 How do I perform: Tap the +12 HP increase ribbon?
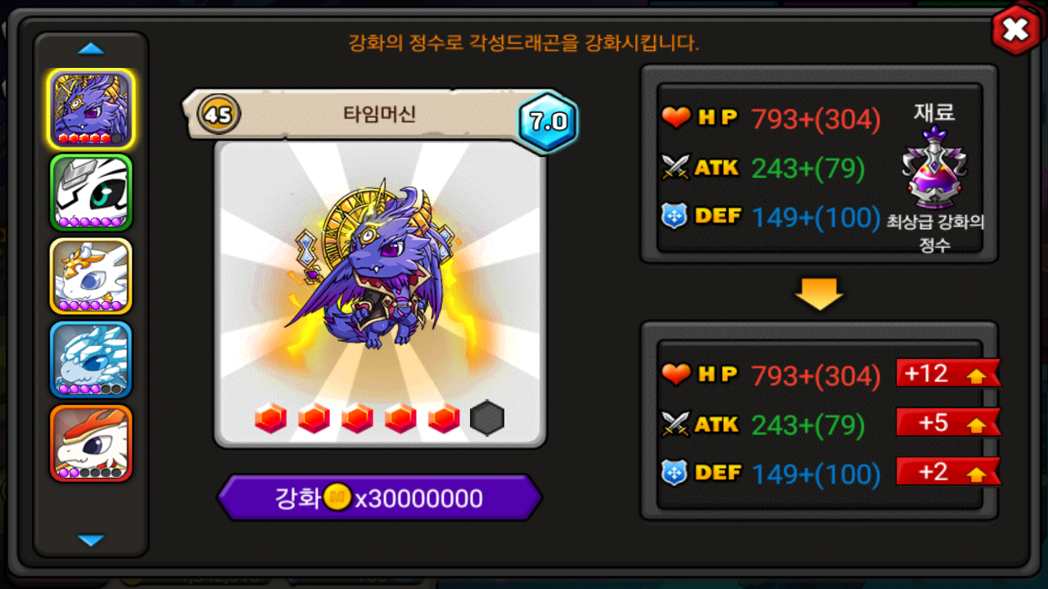pyautogui.click(x=948, y=373)
